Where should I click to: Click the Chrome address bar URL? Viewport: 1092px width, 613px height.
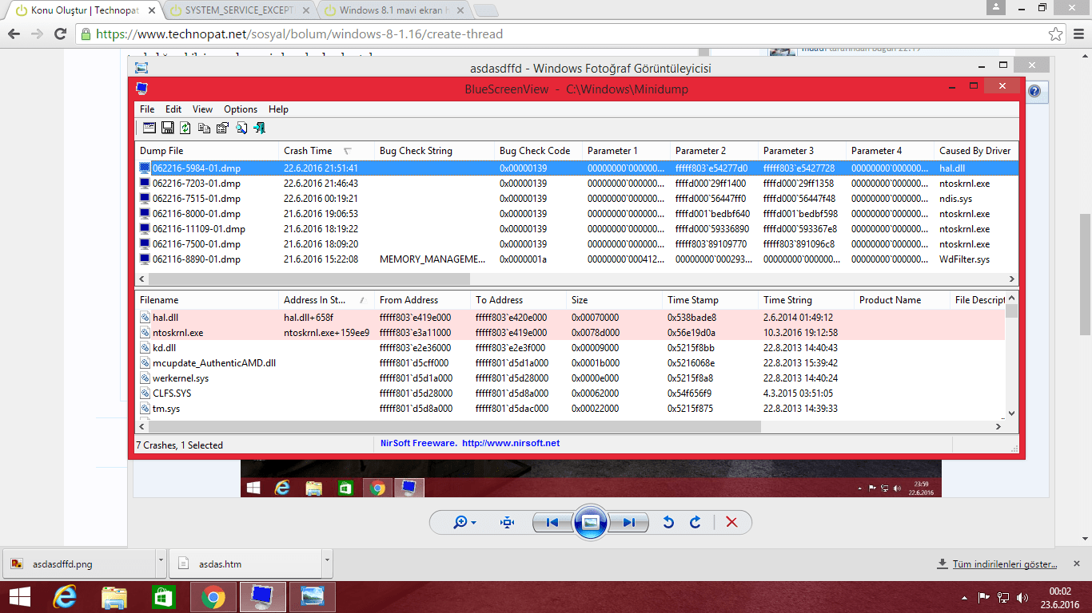299,34
